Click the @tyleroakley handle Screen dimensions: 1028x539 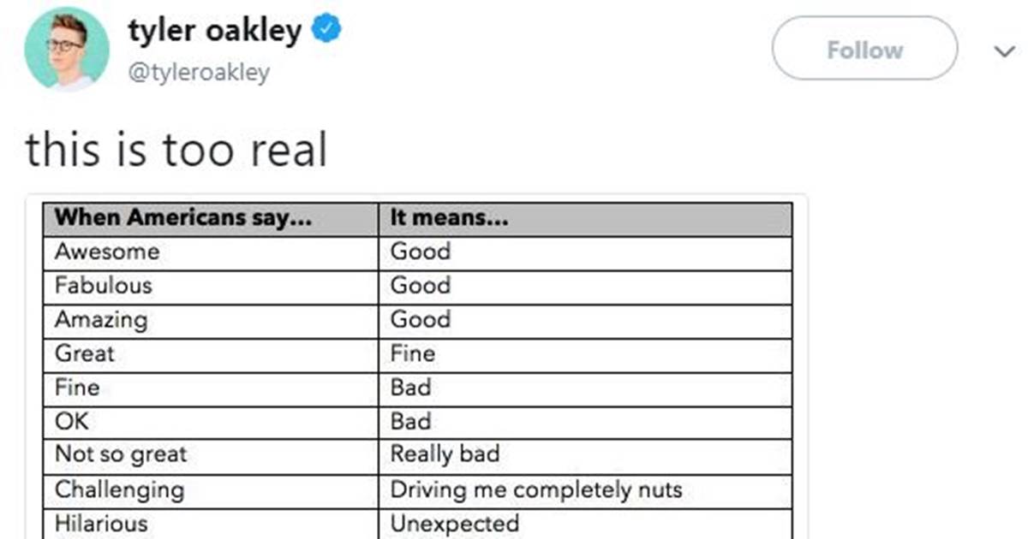point(199,73)
